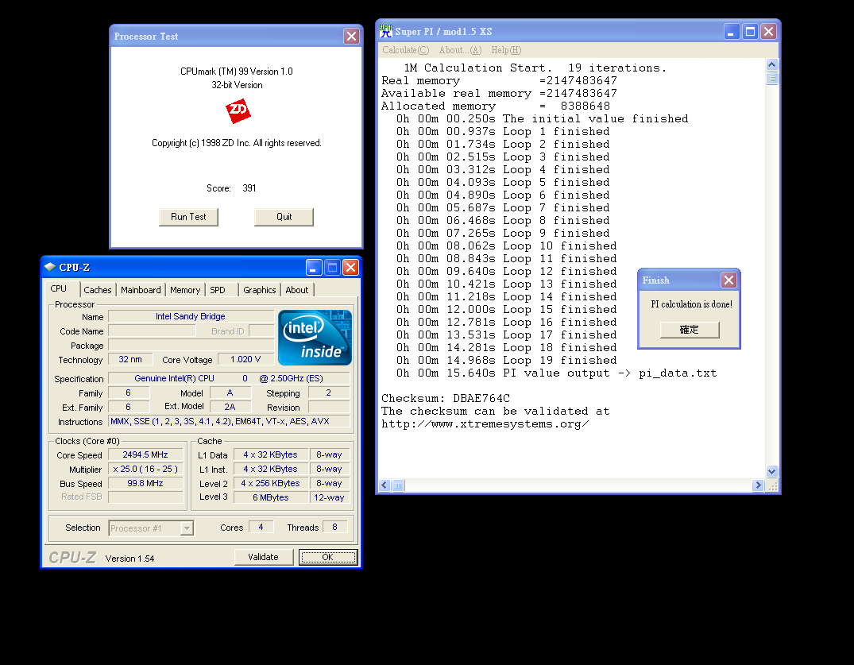854x665 pixels.
Task: Click the PI calculation is done message
Action: click(691, 304)
